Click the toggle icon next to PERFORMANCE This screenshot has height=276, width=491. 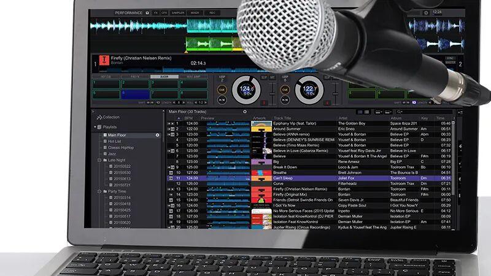(147, 13)
